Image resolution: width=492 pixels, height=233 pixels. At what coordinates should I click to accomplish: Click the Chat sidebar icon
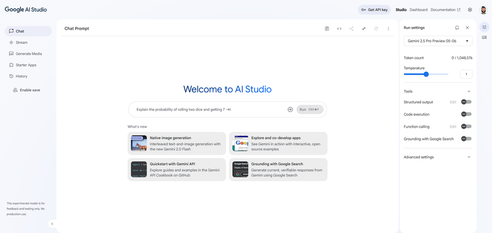pyautogui.click(x=11, y=31)
